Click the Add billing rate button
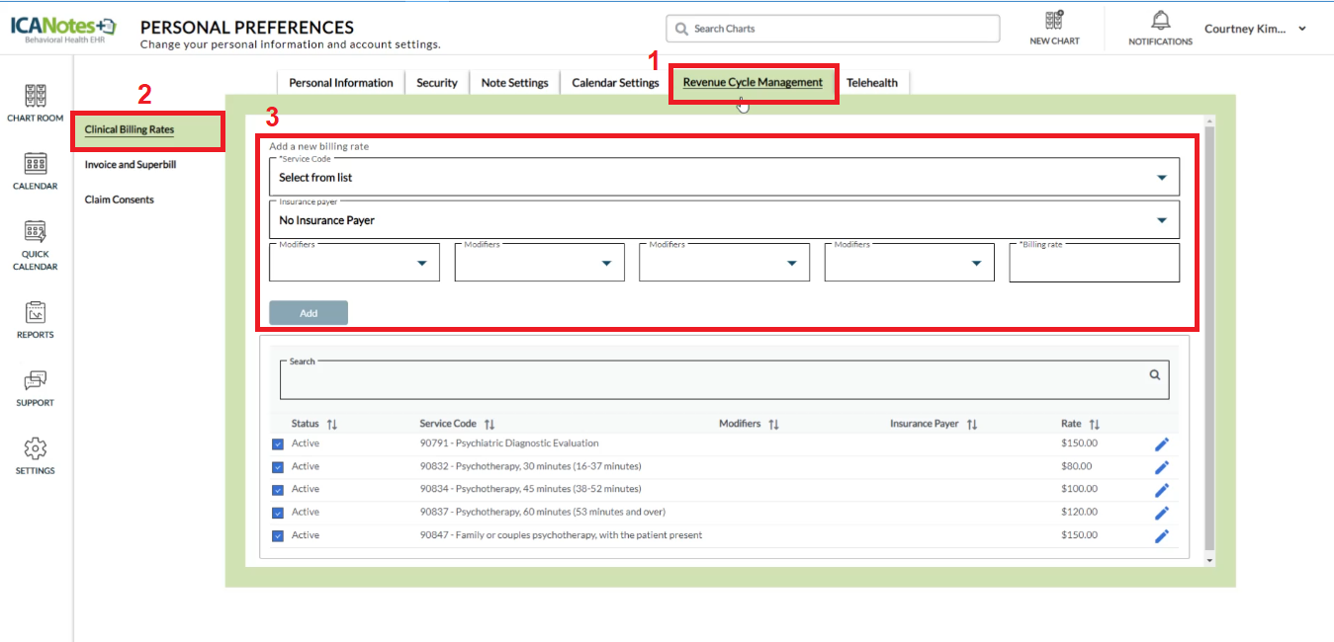 click(x=309, y=313)
